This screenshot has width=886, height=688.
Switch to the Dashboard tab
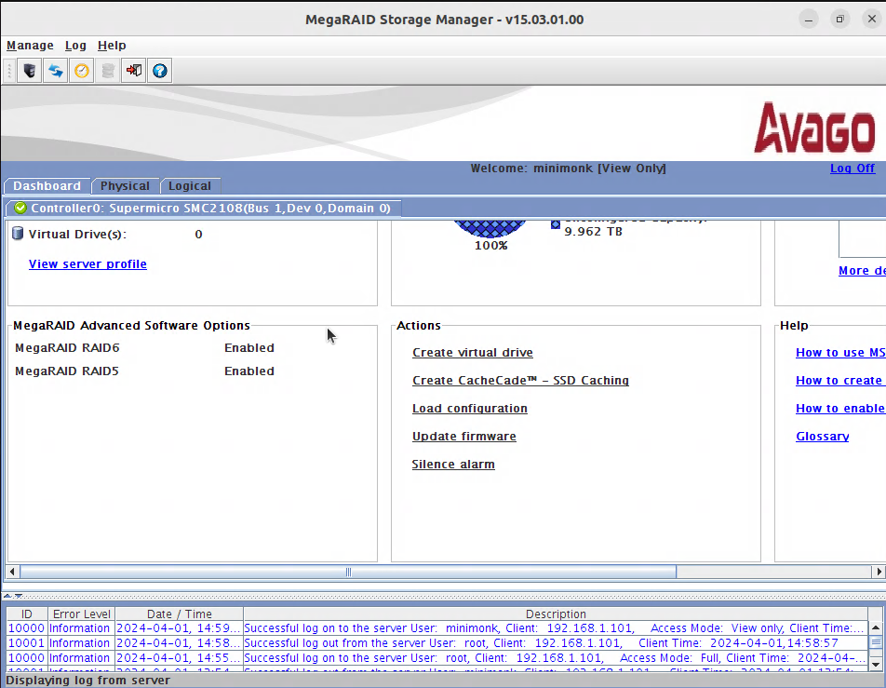coord(47,186)
